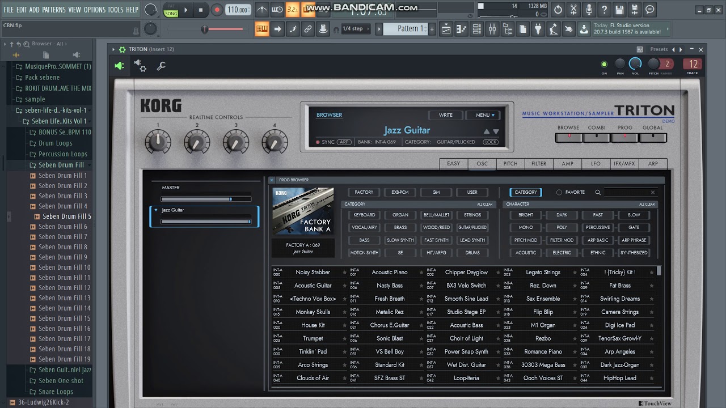Open the TRITON display Menu dropdown
Screen dimensions: 726x408
(x=483, y=115)
